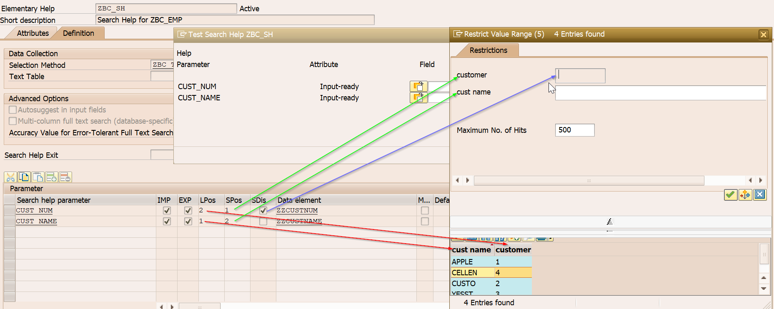Screen dimensions: 774x309
Task: Select row marker for CUST_NAME parameter row
Action: coord(9,221)
